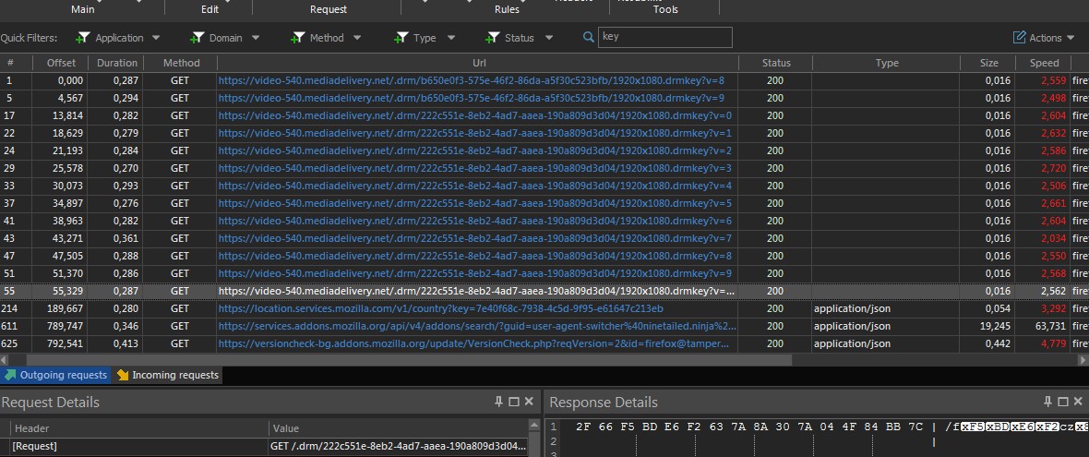Click the horizontal scrollbar of the request list
This screenshot has width=1089, height=457.
(409, 360)
